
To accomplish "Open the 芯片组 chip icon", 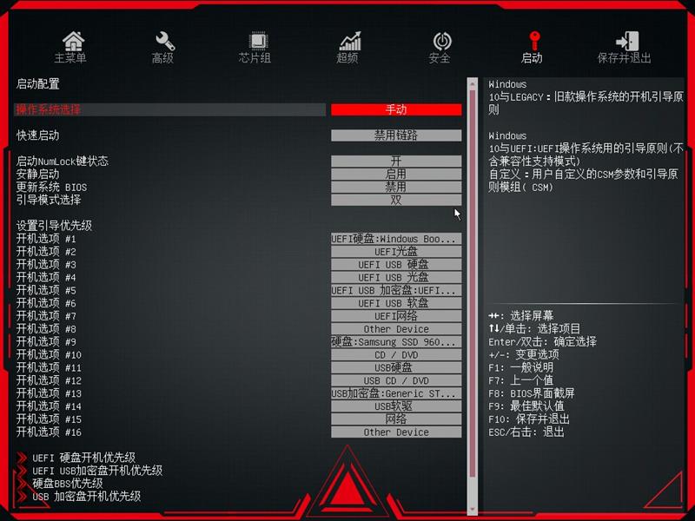I will click(x=257, y=42).
